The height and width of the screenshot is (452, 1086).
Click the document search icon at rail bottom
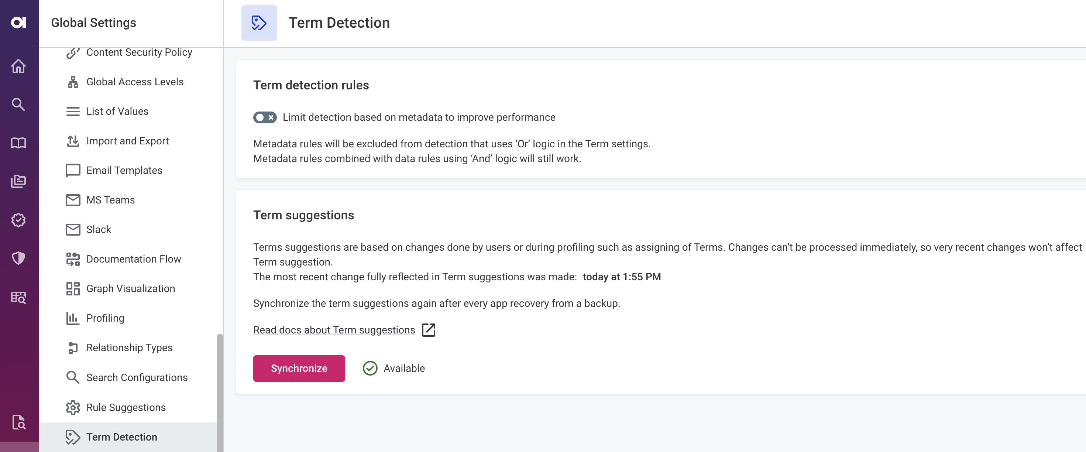(x=18, y=422)
